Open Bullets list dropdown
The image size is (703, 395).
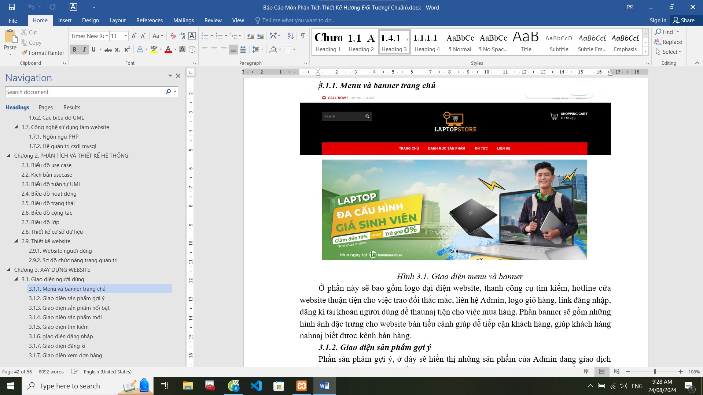pos(211,36)
